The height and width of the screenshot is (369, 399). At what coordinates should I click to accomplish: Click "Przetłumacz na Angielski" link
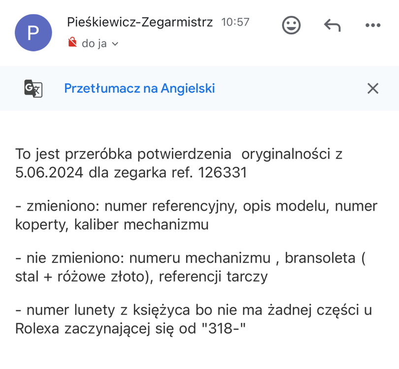(x=139, y=89)
